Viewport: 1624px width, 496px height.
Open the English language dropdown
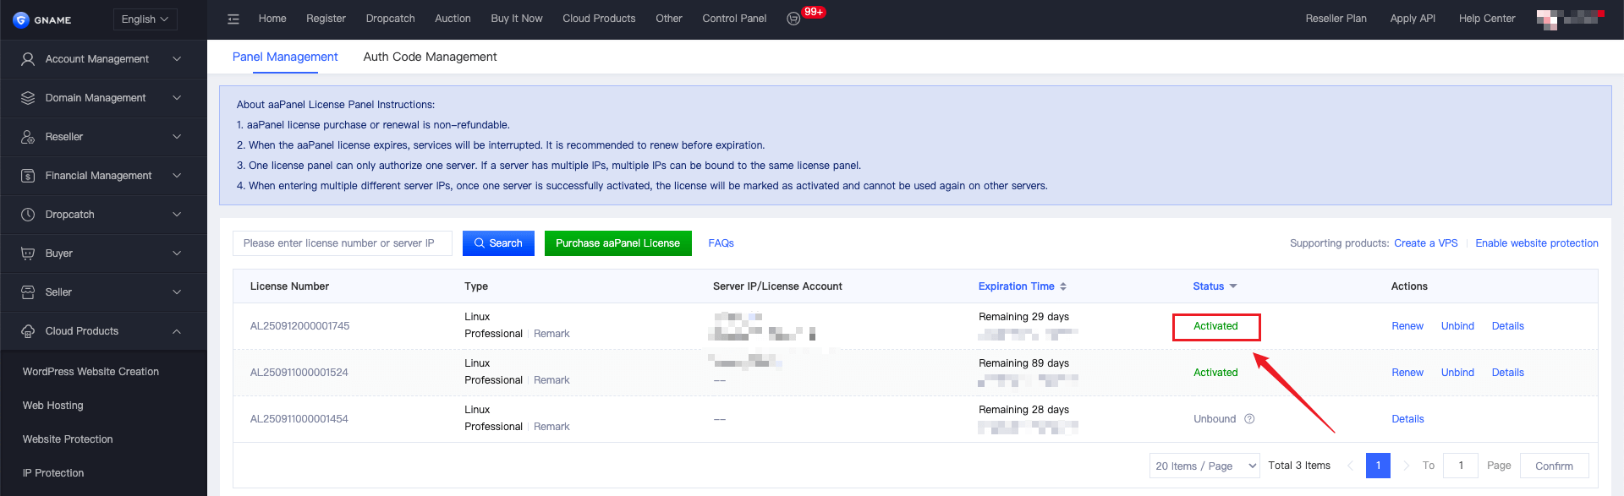coord(145,19)
